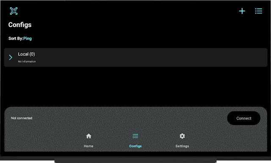Open the QR code scanner icon

[14, 11]
